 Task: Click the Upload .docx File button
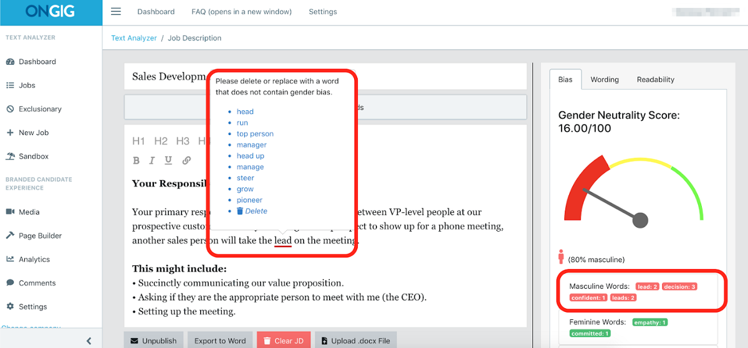point(356,341)
